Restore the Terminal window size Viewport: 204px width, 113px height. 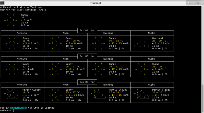[x=197, y=3]
